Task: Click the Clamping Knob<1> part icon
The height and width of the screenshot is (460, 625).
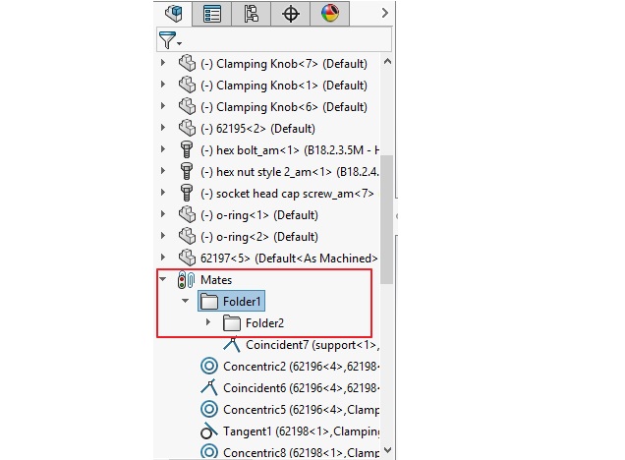Action: 187,85
